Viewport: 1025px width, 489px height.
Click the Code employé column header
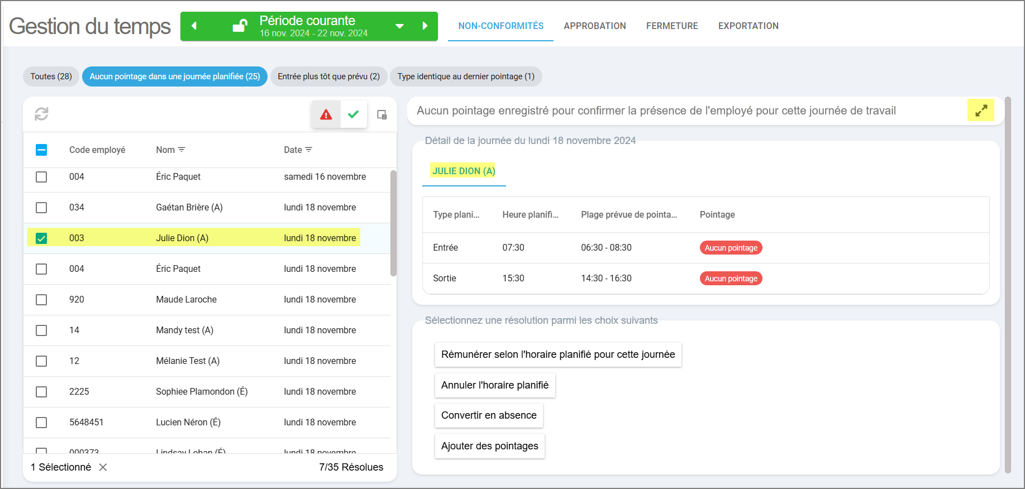tap(97, 150)
